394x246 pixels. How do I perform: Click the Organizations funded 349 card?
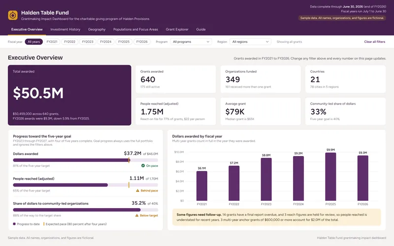(261, 79)
